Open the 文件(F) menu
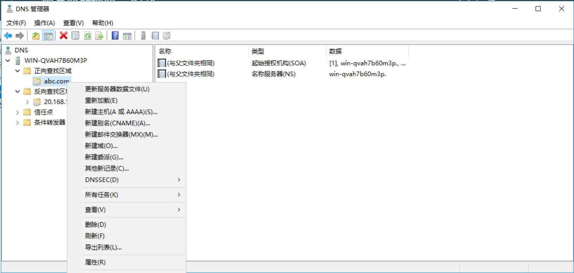 click(x=16, y=23)
